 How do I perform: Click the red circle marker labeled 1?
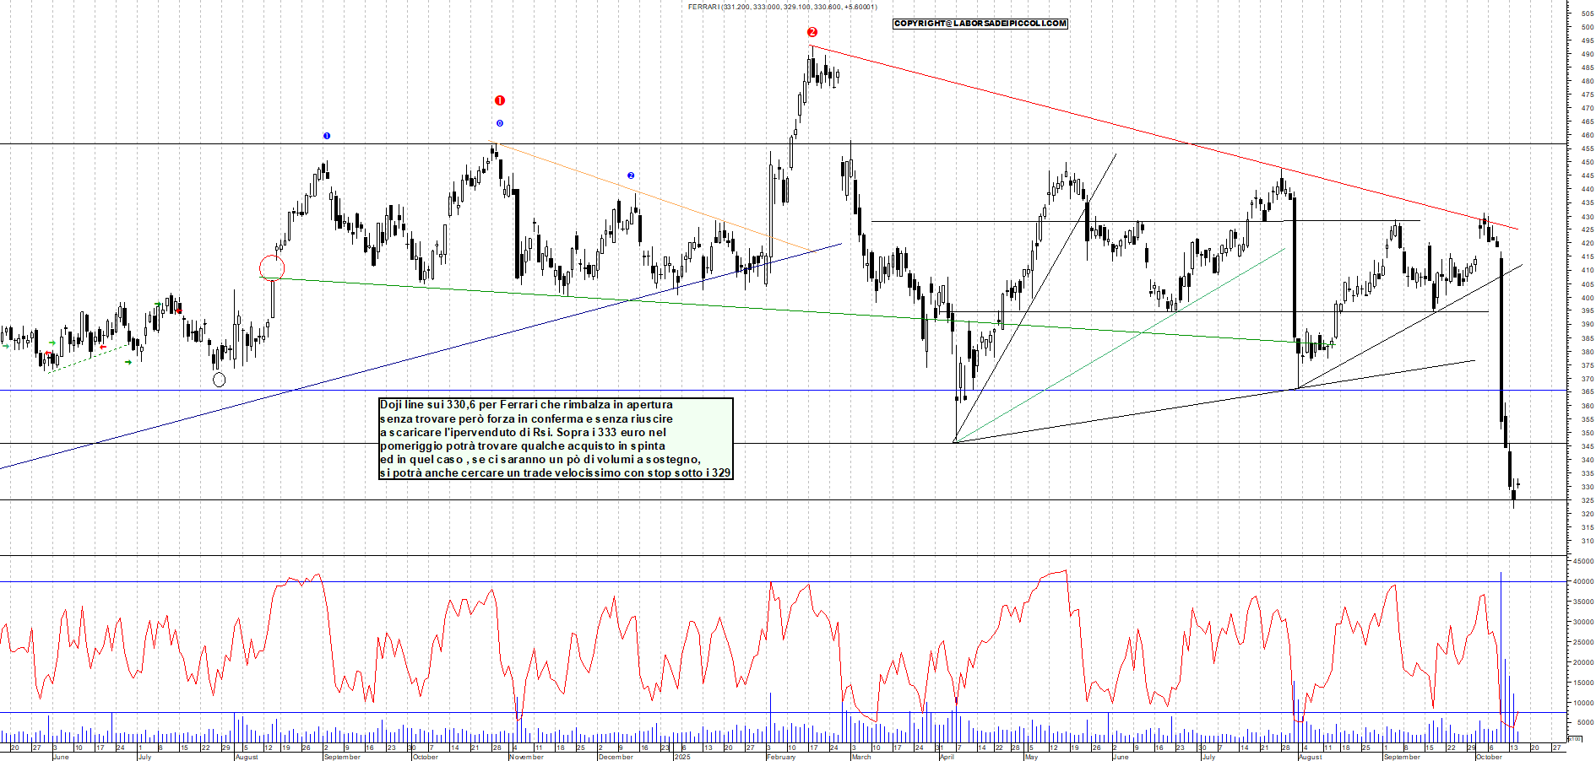click(x=499, y=100)
